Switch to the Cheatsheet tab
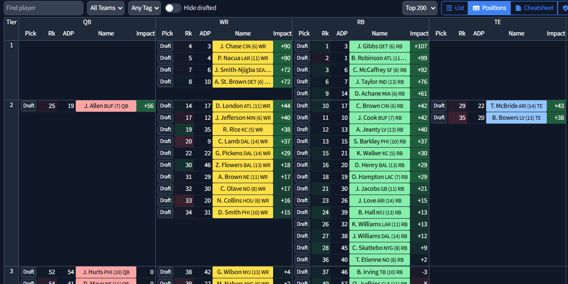568x284 pixels. tap(534, 8)
